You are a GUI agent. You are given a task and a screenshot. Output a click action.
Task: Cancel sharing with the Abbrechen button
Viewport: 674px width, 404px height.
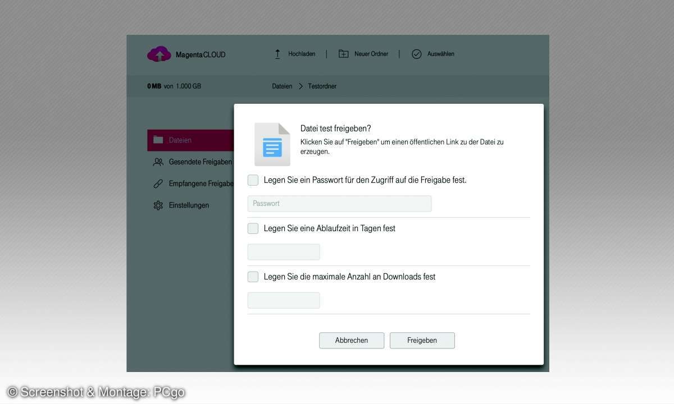point(352,341)
